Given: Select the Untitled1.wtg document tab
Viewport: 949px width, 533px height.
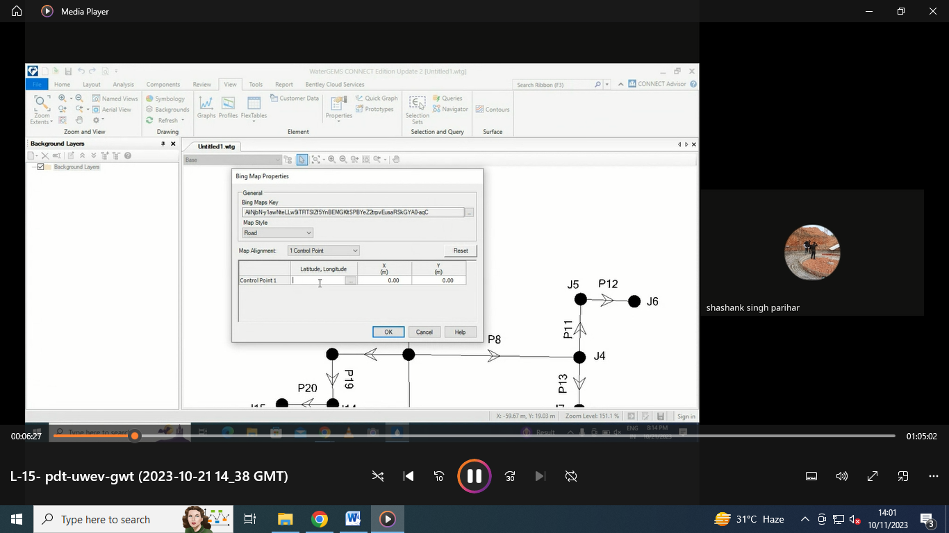Looking at the screenshot, I should (216, 146).
